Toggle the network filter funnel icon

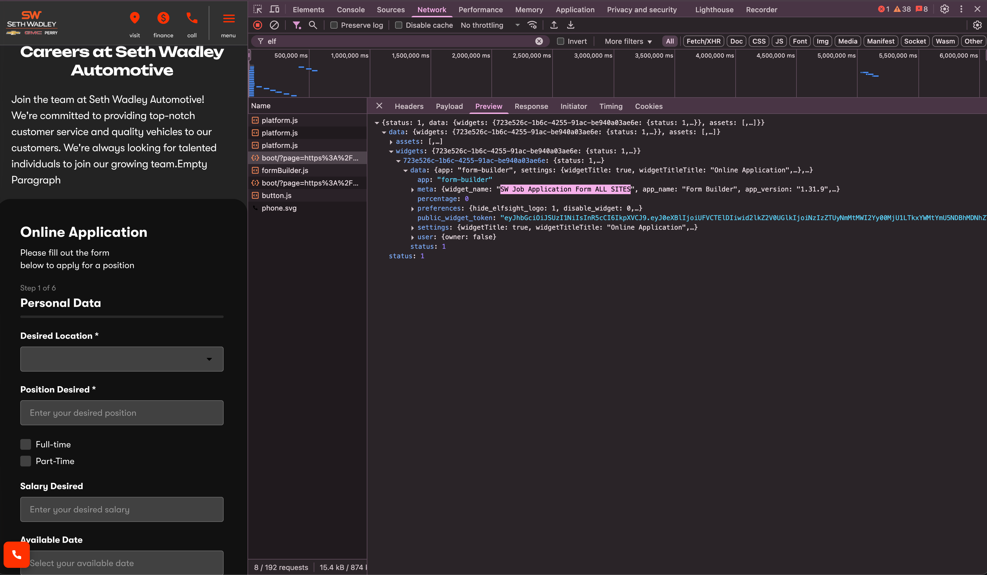point(296,25)
